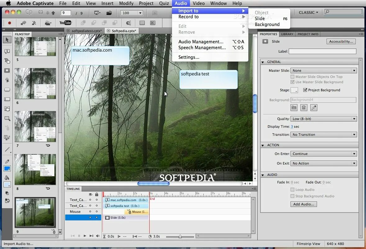Toggle Project Background checkbox
The width and height of the screenshot is (366, 249).
305,90
